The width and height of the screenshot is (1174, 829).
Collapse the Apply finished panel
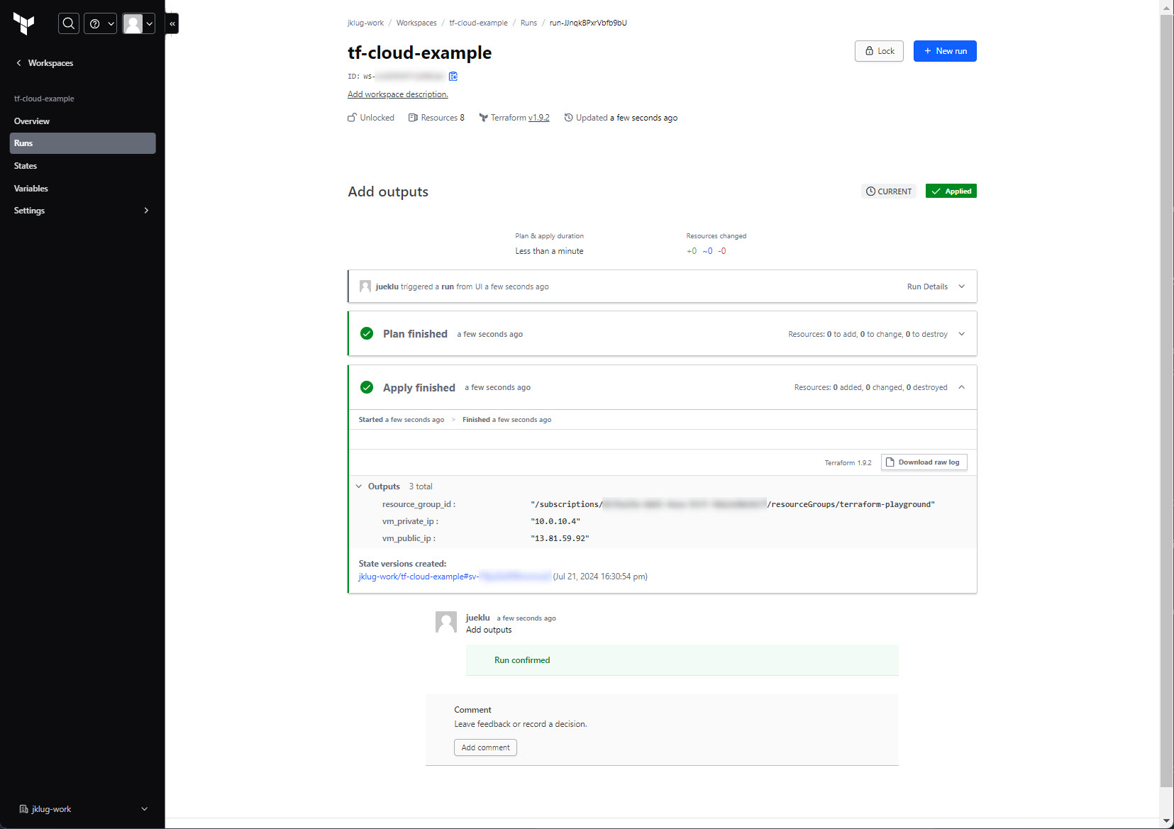961,387
